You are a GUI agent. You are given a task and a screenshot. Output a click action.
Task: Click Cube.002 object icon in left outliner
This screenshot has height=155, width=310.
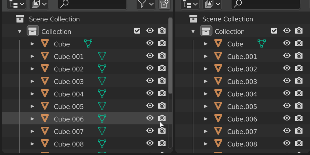click(x=45, y=68)
